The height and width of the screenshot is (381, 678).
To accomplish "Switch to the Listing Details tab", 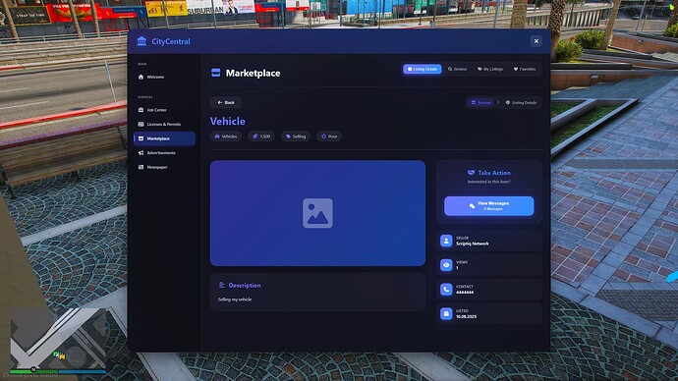I will click(x=422, y=69).
